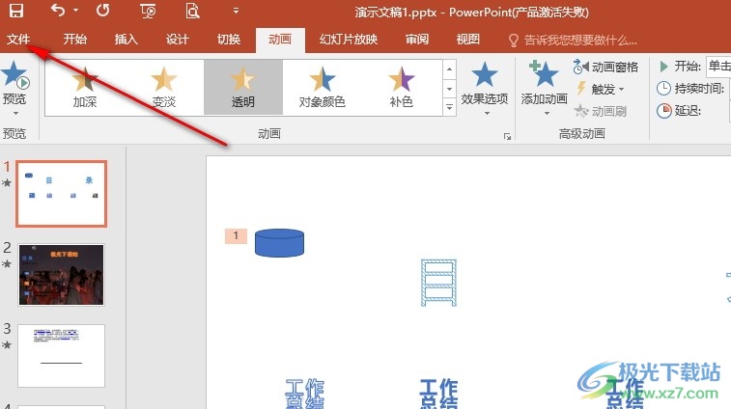Open the 视图 tab
This screenshot has height=409, width=731.
(x=468, y=40)
